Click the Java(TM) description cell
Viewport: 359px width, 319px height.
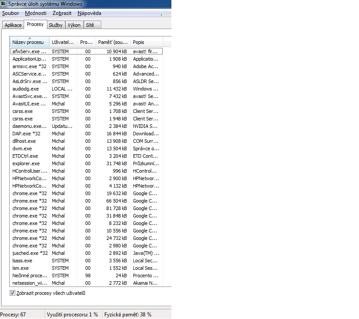(146, 253)
